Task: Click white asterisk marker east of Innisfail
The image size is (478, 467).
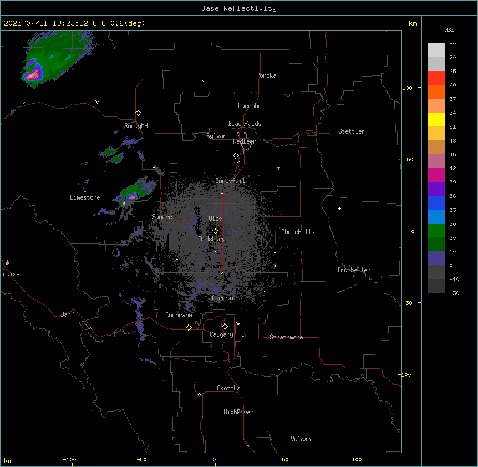Action: (278, 168)
